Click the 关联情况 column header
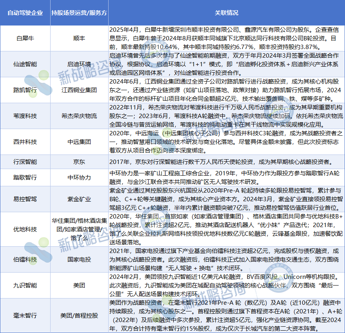This screenshot has height=333, width=345. pos(226,13)
